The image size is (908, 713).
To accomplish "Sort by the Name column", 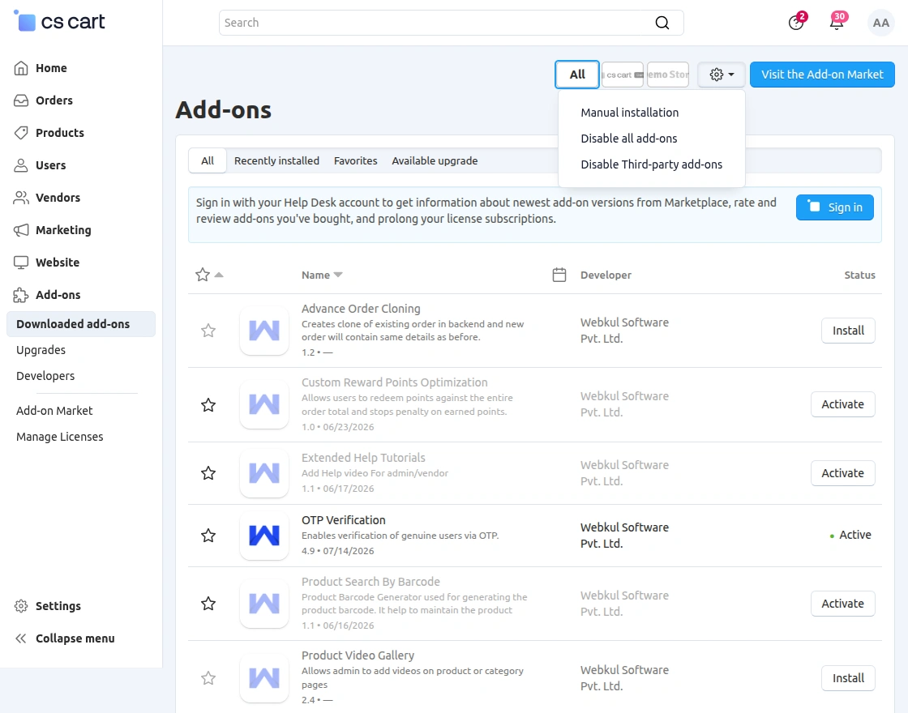I will [322, 275].
